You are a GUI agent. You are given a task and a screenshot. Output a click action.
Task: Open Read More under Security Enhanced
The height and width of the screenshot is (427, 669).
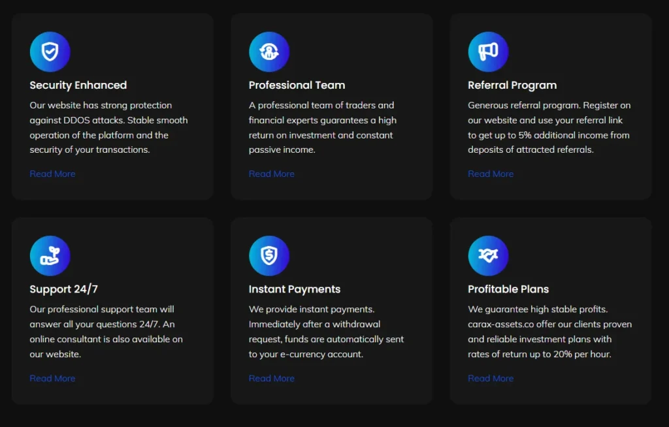pos(52,174)
